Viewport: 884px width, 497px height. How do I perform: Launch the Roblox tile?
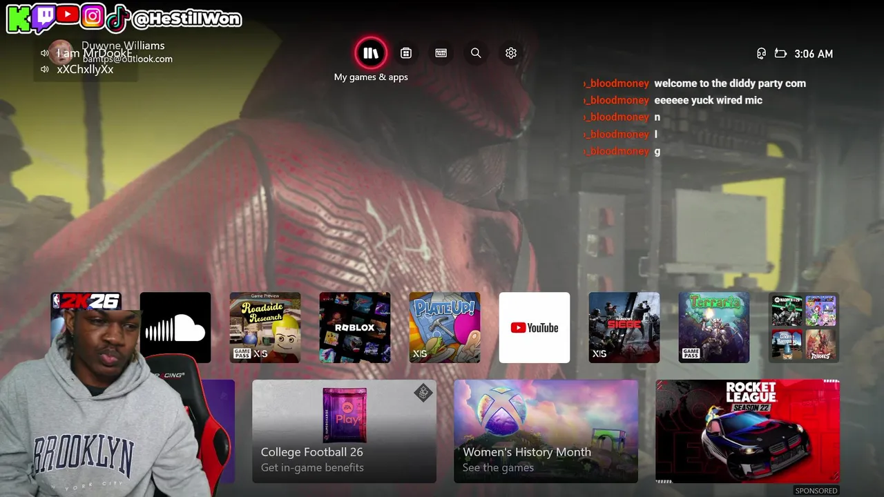click(x=355, y=327)
